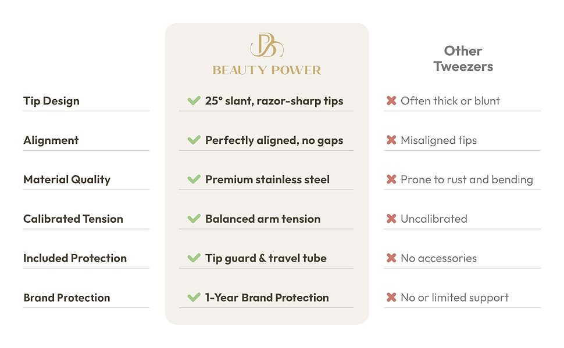Image resolution: width=564 pixels, height=348 pixels.
Task: Click green checkmark beside 25° slant tips
Action: pyautogui.click(x=194, y=101)
